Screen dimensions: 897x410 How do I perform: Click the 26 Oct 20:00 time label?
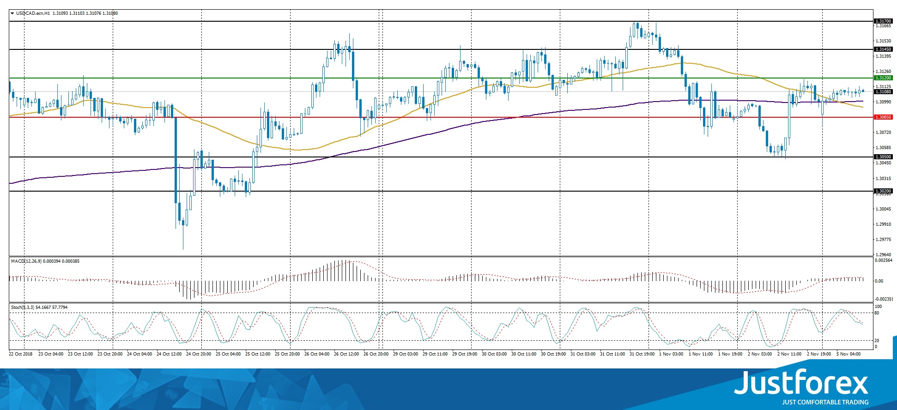[376, 354]
